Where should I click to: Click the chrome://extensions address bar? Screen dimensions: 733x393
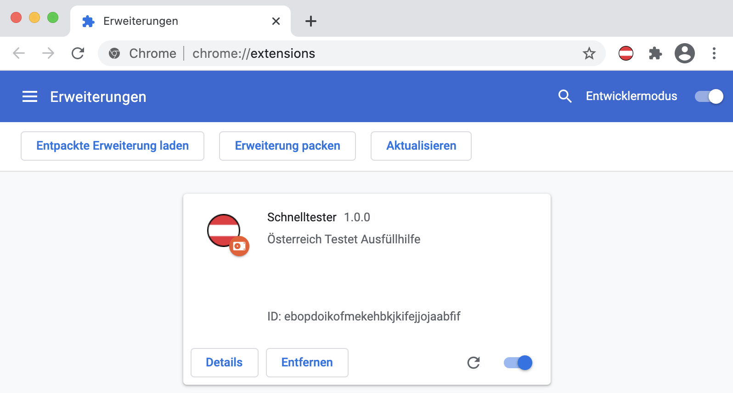(x=352, y=53)
